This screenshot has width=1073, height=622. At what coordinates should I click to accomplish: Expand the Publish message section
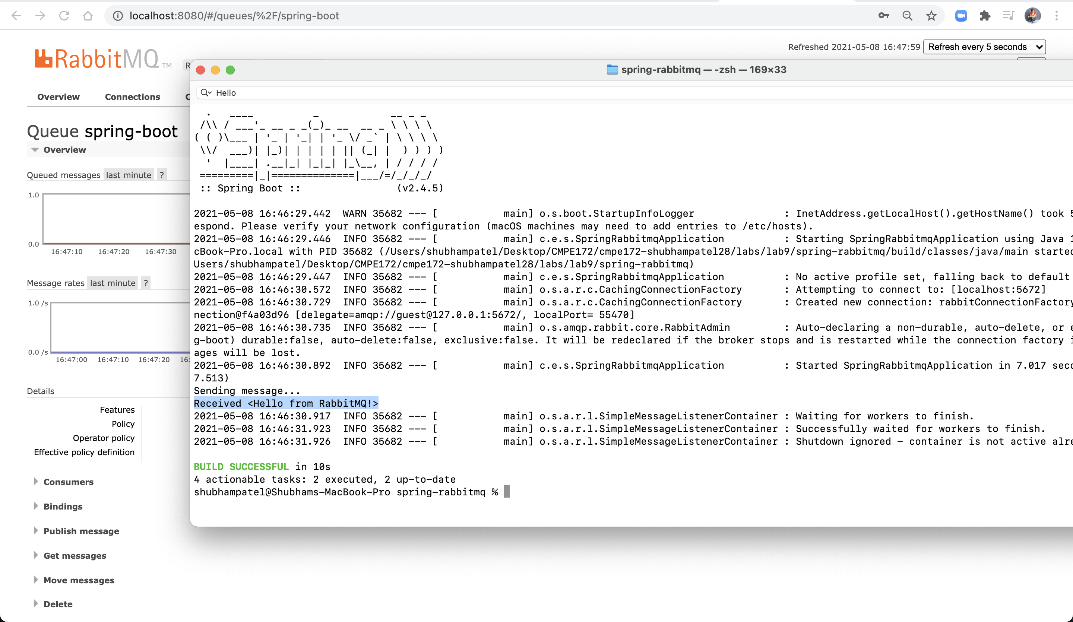pyautogui.click(x=81, y=531)
